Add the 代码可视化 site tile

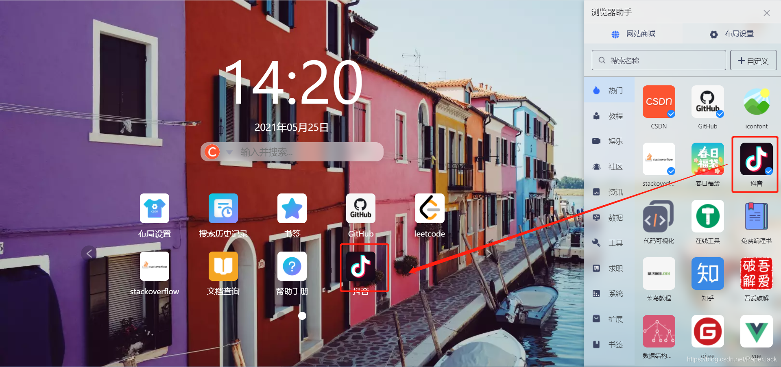pos(659,216)
